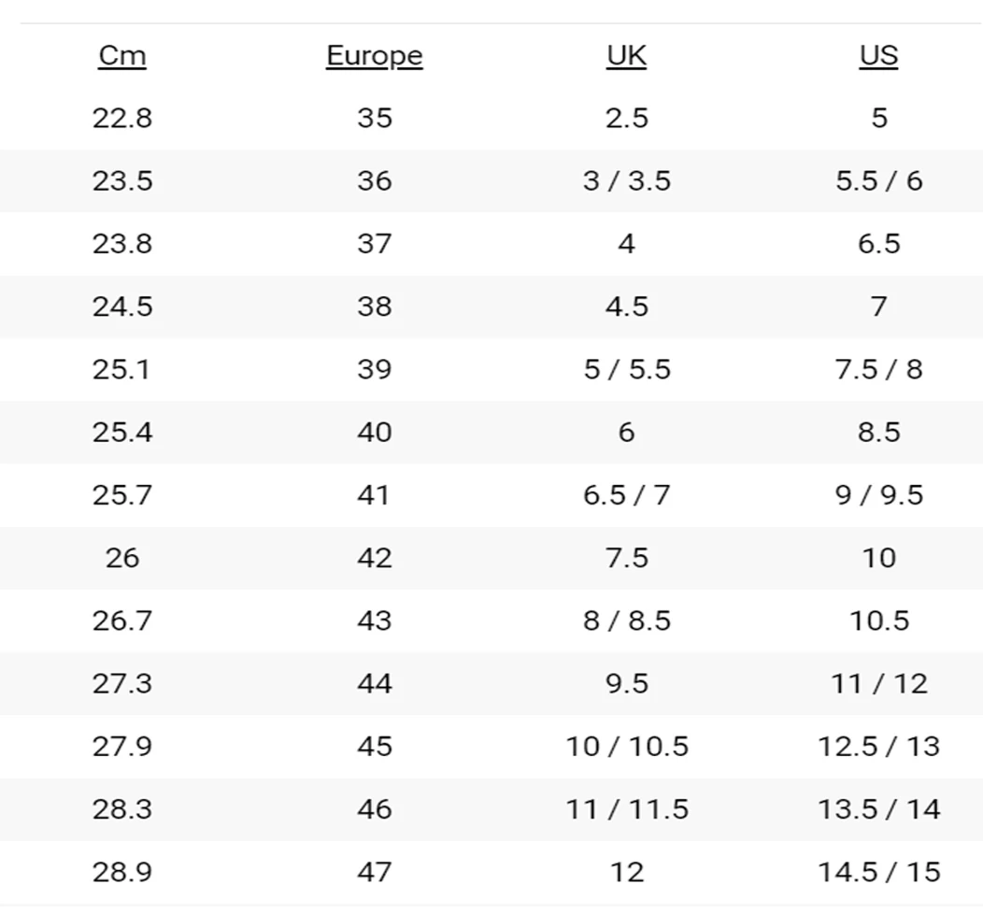
Task: Select UK size 6.5 / 7 cell
Action: [x=626, y=495]
